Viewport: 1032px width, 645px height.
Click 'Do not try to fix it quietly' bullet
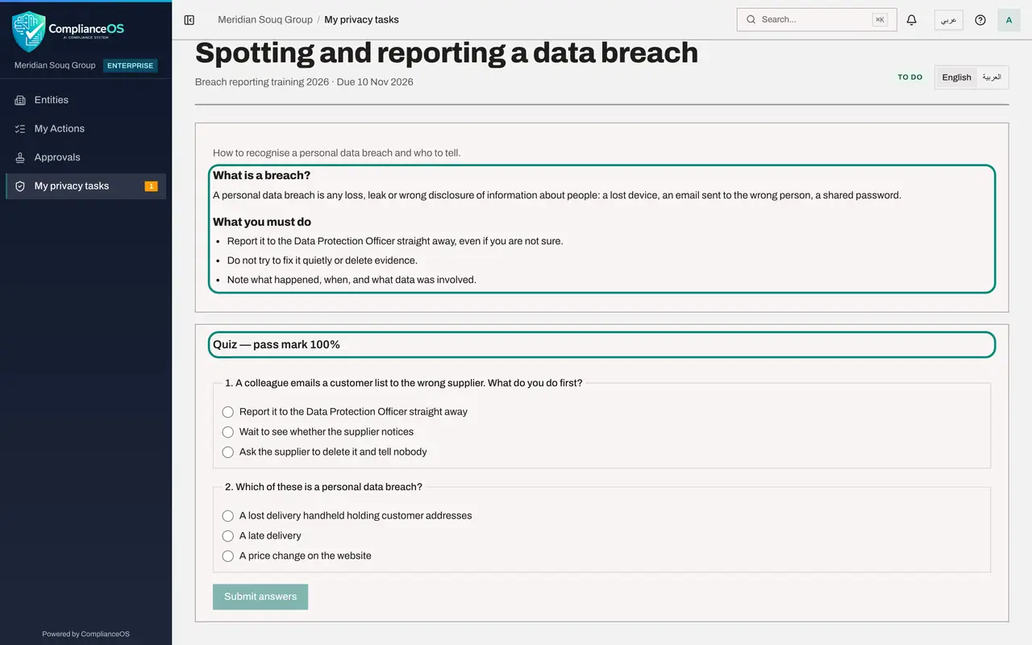click(x=322, y=260)
